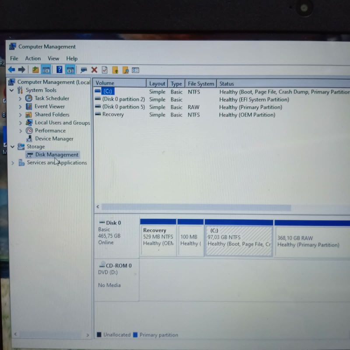Collapse the System Tools node
The height and width of the screenshot is (350, 350).
12,90
